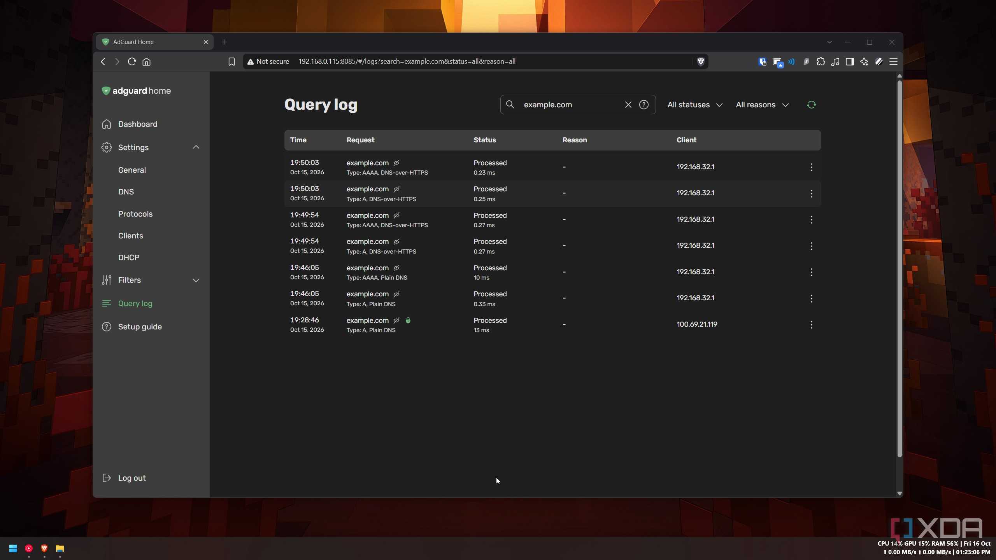Open General settings

pos(132,170)
